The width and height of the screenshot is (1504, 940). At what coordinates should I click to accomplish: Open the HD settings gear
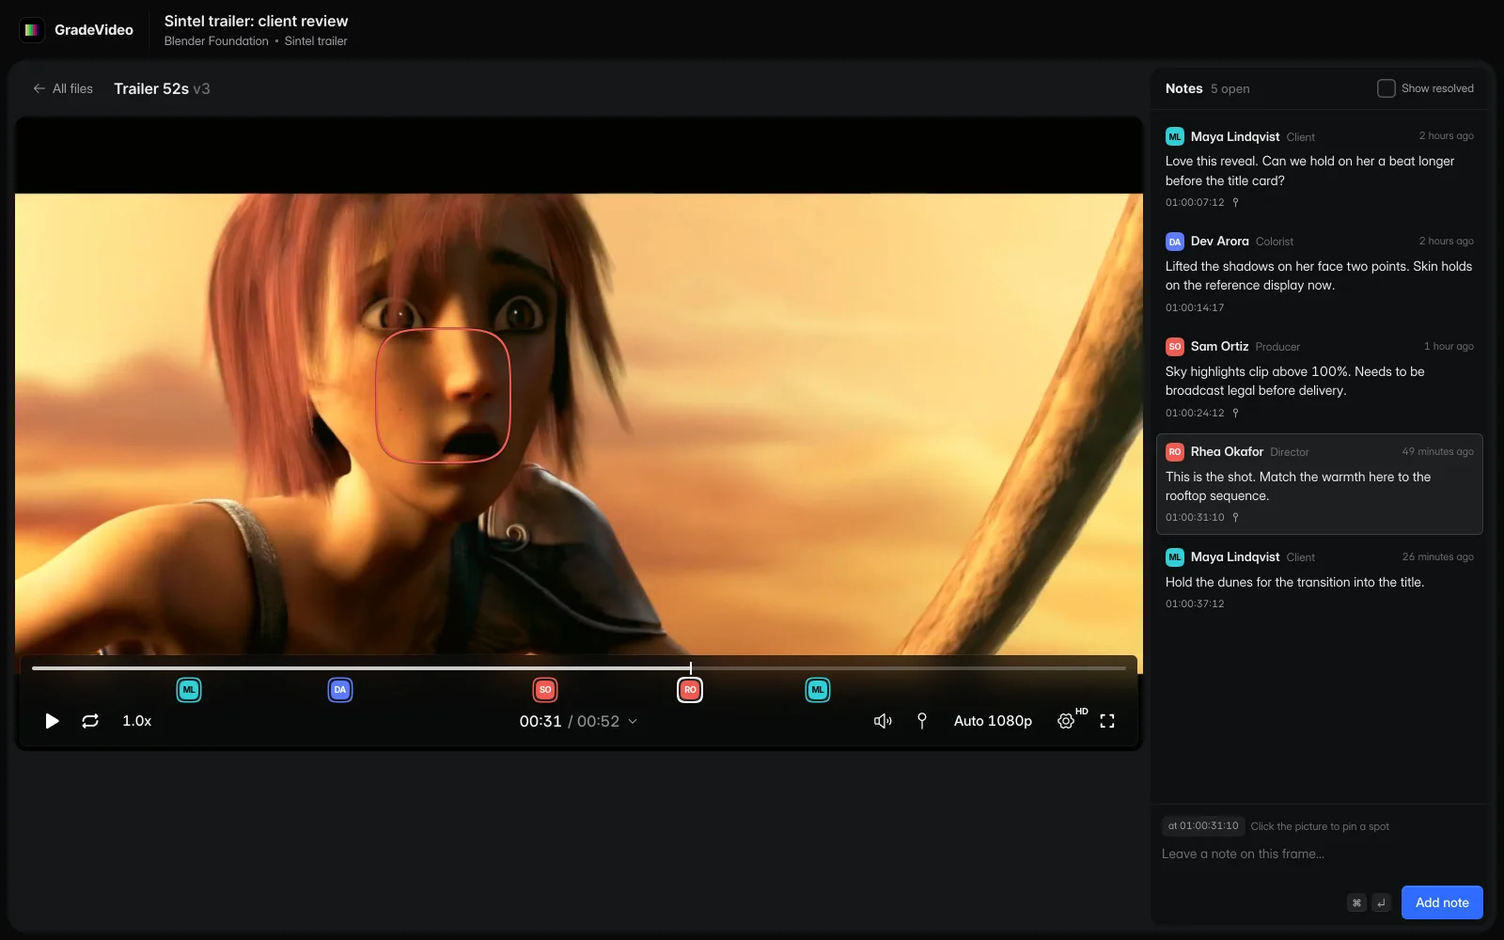1066,721
